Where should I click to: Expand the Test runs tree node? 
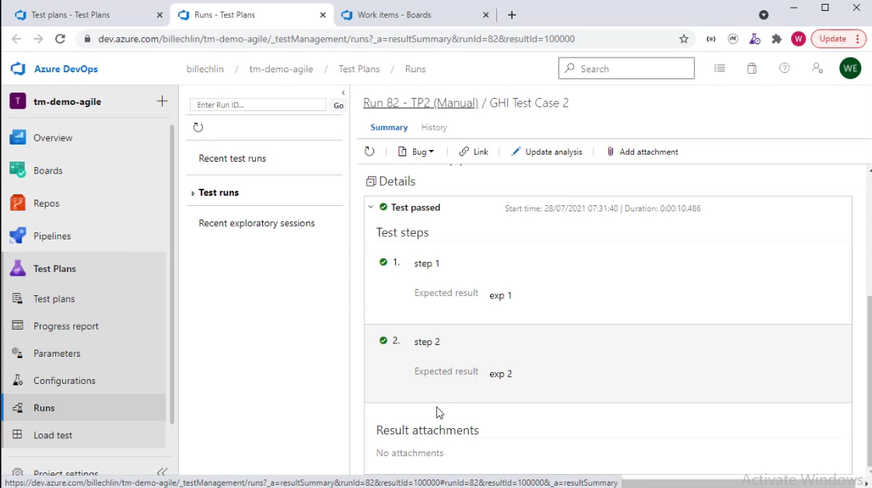point(193,193)
